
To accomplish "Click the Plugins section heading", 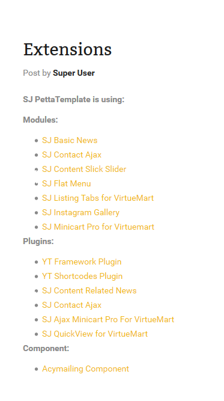I will (x=38, y=242).
